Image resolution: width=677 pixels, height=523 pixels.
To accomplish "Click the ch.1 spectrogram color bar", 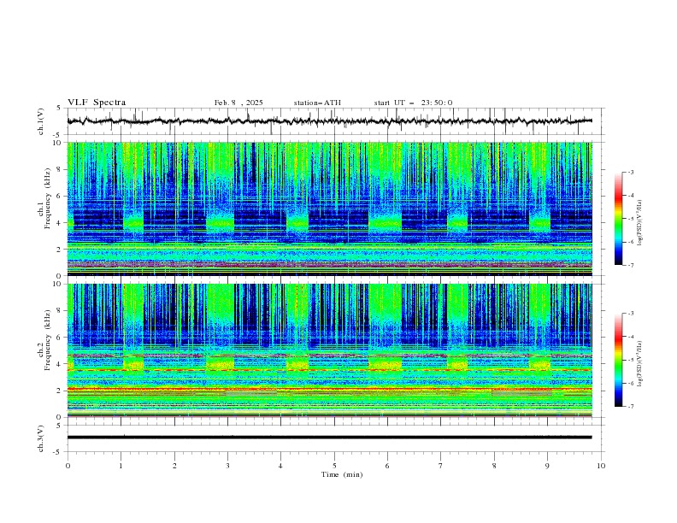I will [619, 219].
